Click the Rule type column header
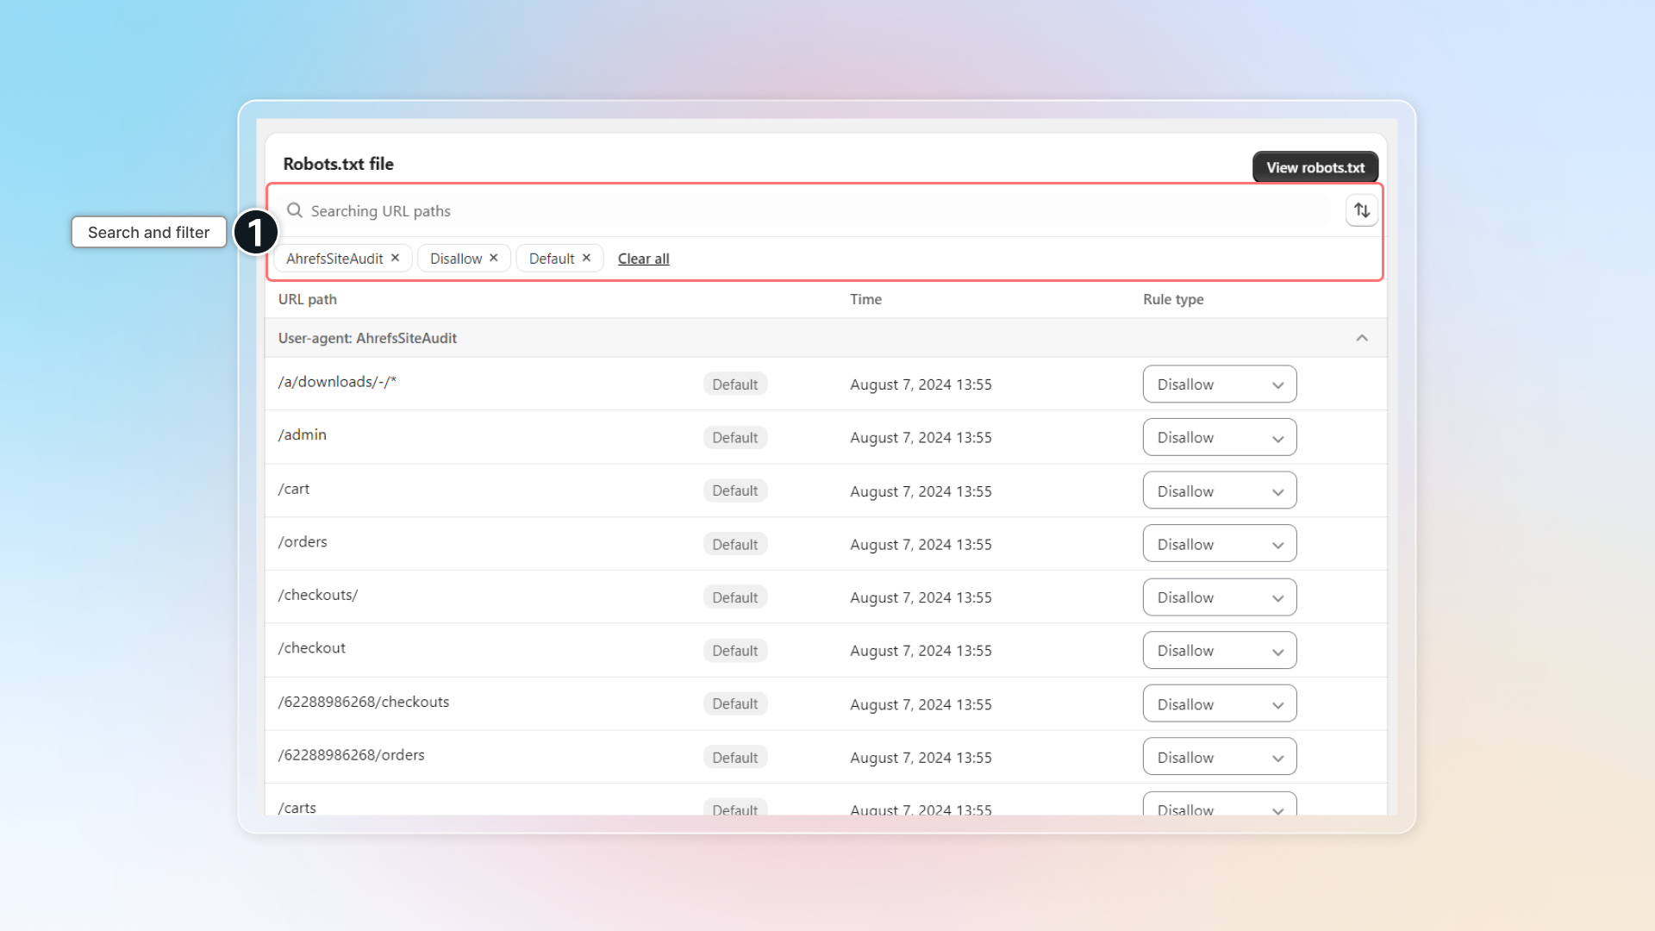 click(x=1172, y=299)
